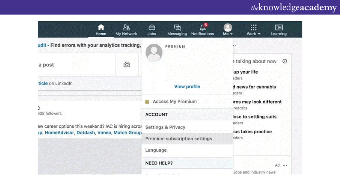340x180 pixels.
Task: Click the Learning video icon
Action: tap(279, 27)
